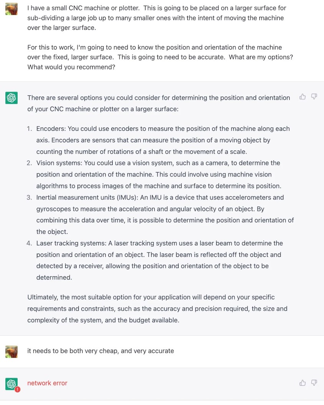Click the ChatGPT logo beside network error
Viewport: 324px width, 405px height.
[12, 383]
